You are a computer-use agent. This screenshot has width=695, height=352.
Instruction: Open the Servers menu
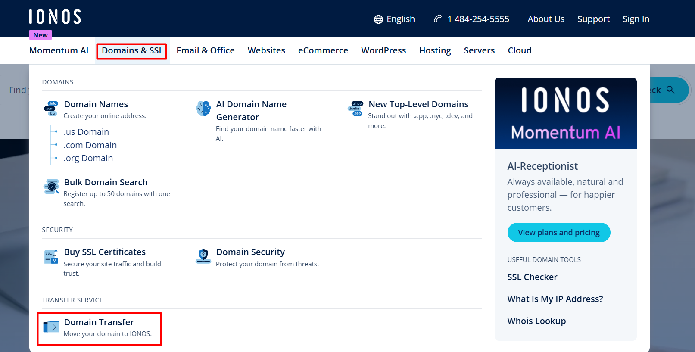[479, 50]
